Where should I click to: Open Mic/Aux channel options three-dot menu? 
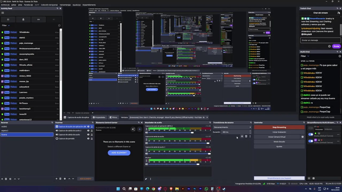click(x=146, y=161)
